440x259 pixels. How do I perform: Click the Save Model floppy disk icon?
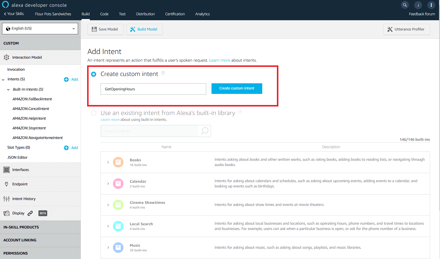94,29
